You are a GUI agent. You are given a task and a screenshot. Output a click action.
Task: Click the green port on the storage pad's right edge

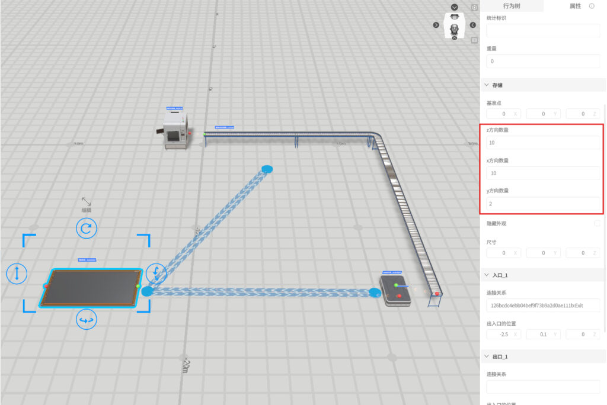pyautogui.click(x=138, y=286)
